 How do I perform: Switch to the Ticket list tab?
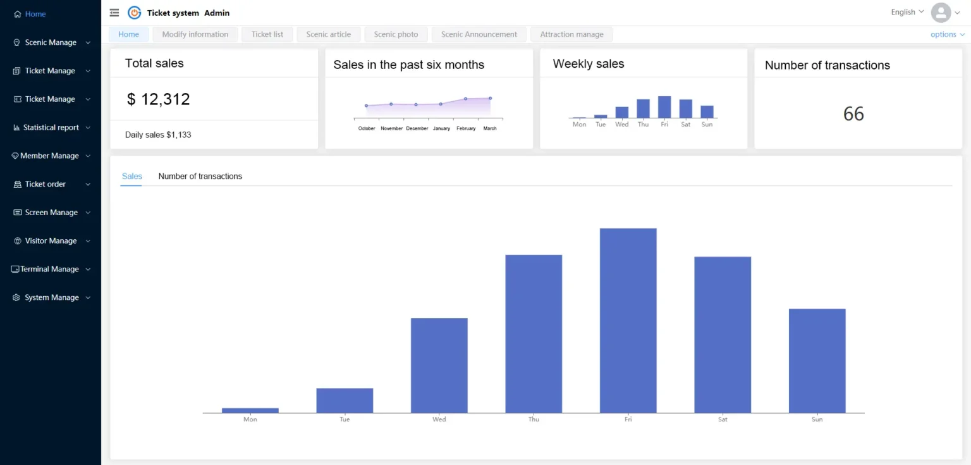pyautogui.click(x=267, y=34)
